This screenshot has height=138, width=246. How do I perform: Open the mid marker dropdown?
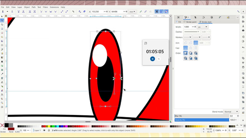tap(197, 37)
